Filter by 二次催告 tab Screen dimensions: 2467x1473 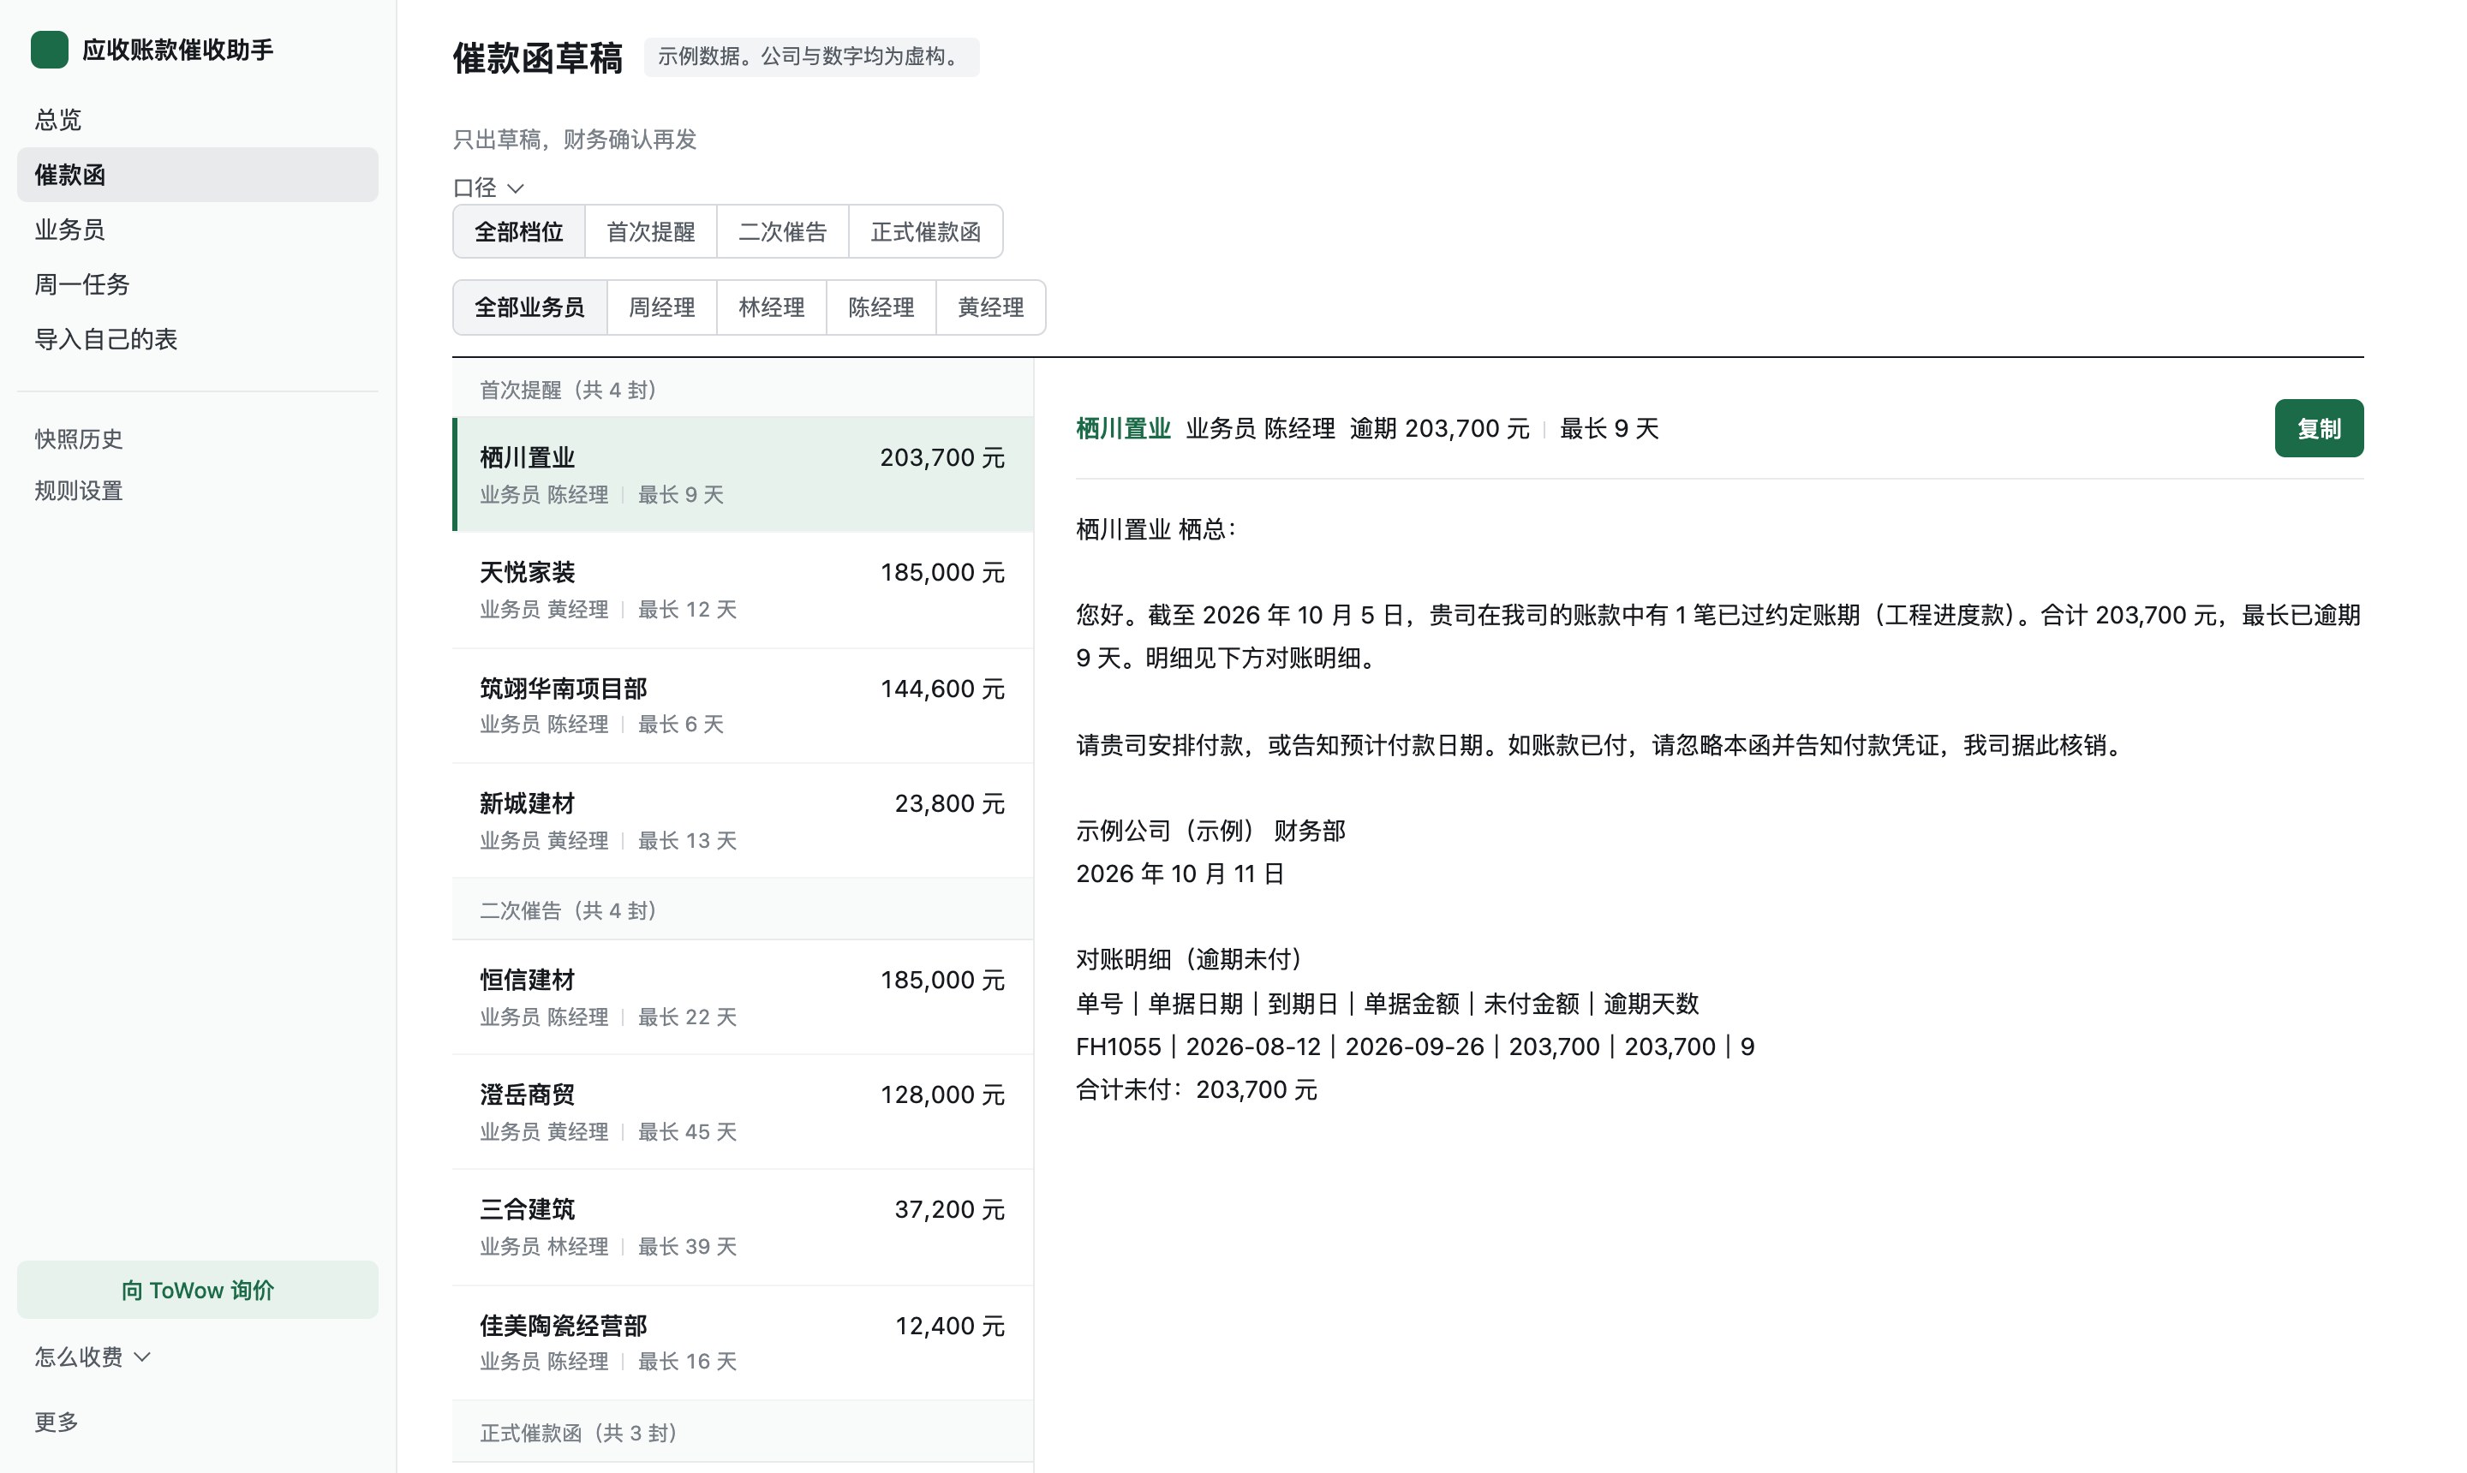[782, 231]
